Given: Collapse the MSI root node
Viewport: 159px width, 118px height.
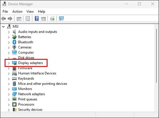Looking at the screenshot, I should tap(3, 27).
